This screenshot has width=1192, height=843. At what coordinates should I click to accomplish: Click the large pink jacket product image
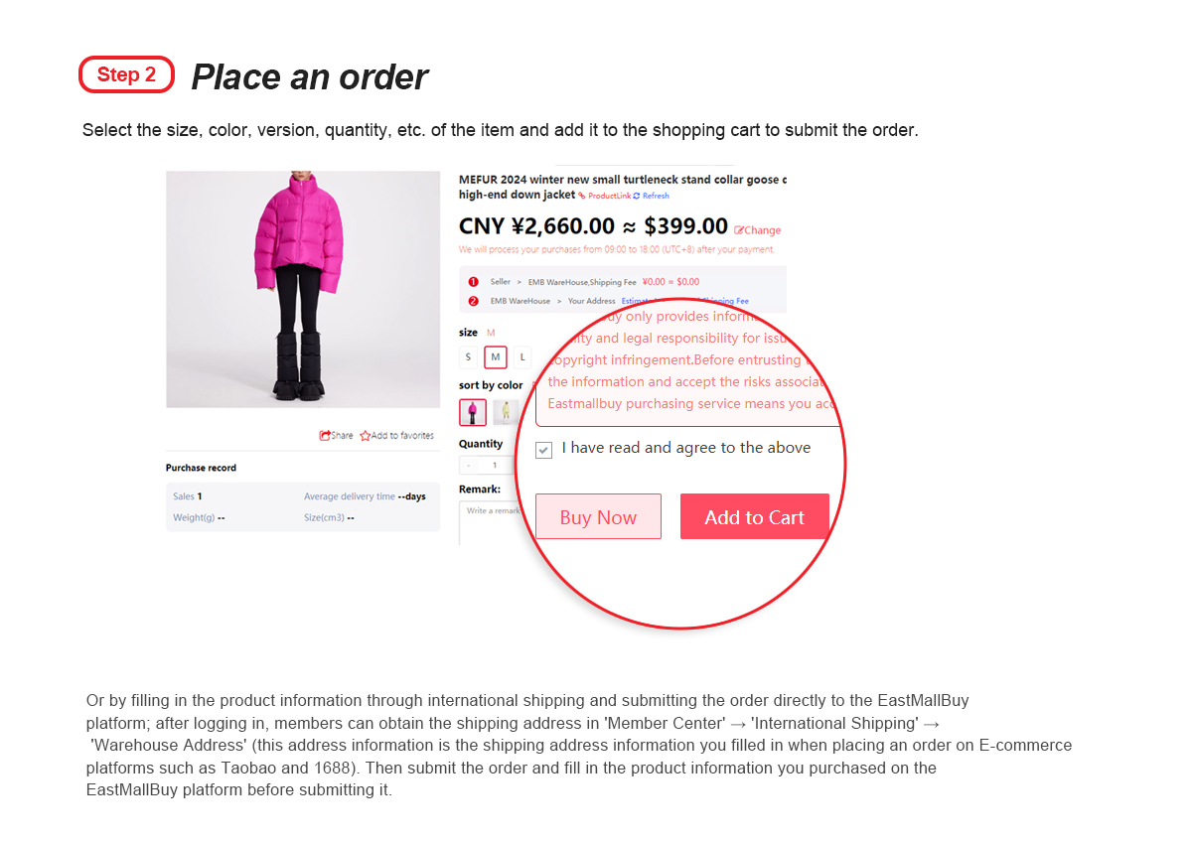coord(303,289)
